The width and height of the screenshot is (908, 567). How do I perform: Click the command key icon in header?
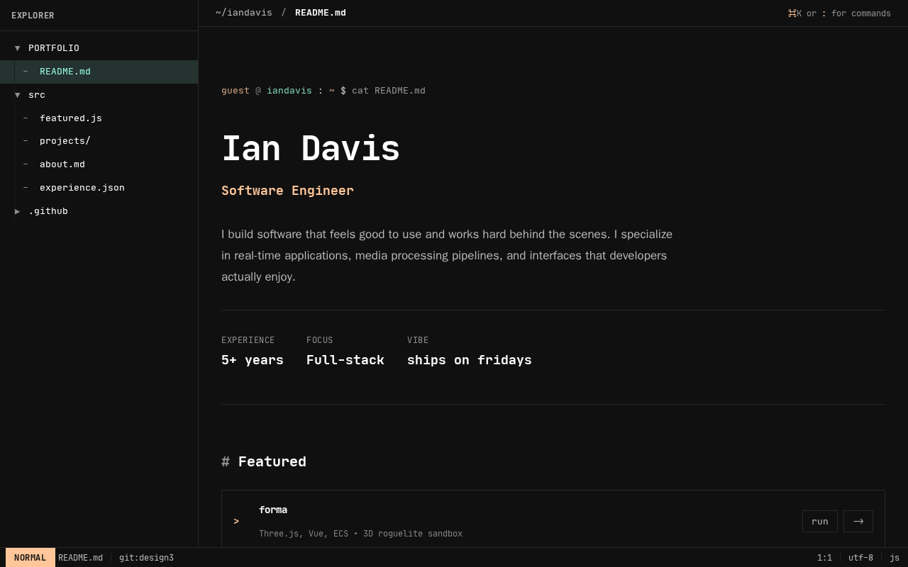click(x=792, y=13)
